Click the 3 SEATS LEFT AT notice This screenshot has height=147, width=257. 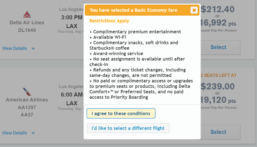coord(219,75)
